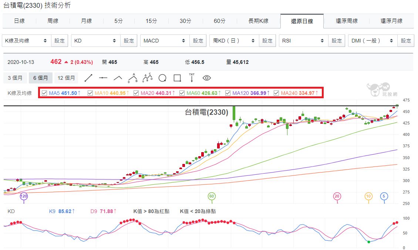Screen dimensions: 418x250
Task: Click the volume 量 45,612 text
Action: [237, 62]
